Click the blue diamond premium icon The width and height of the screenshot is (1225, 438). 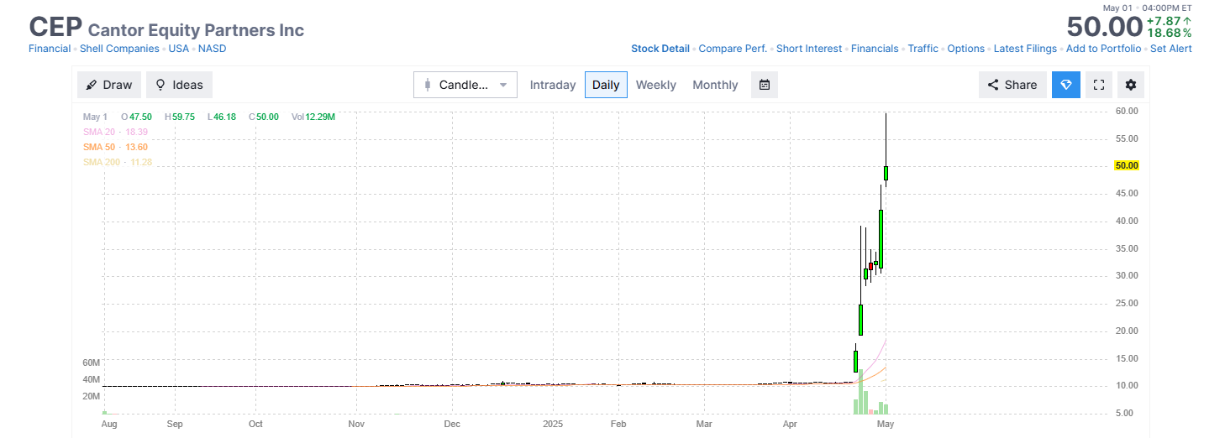coord(1066,85)
